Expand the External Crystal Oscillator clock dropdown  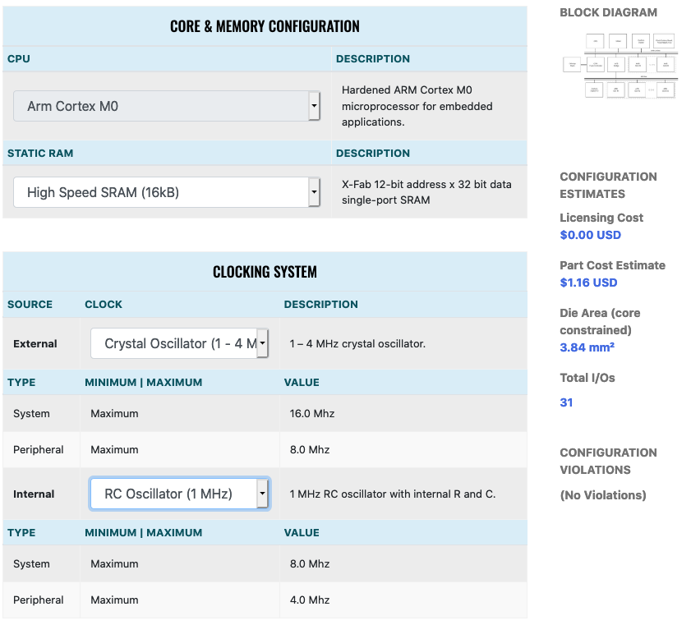[x=179, y=343]
